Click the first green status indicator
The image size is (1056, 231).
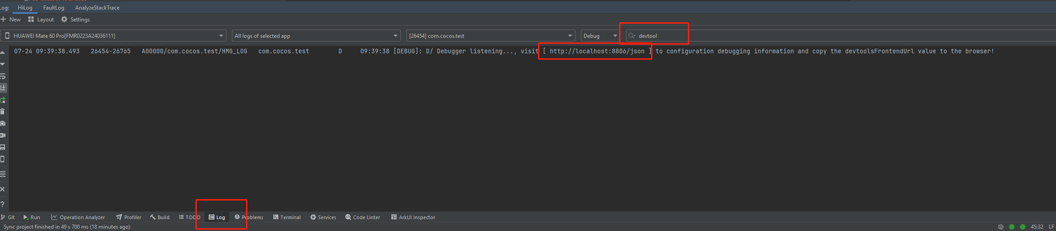[1012, 227]
